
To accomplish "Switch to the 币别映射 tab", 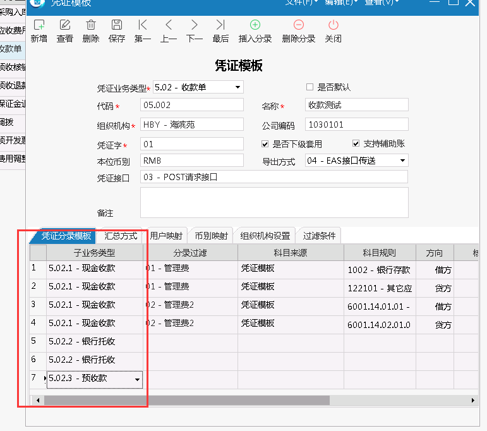I will click(212, 236).
